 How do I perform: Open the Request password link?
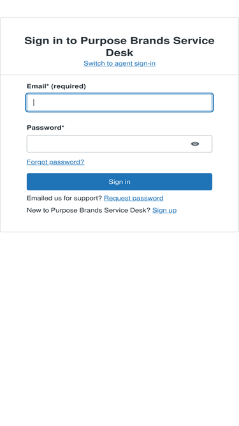click(134, 198)
